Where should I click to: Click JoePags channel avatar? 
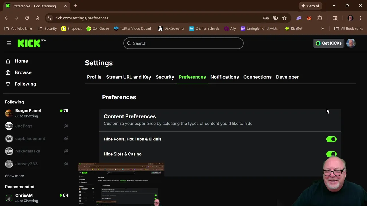[x=9, y=126]
